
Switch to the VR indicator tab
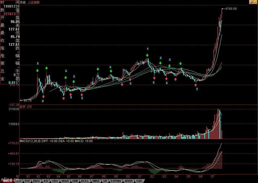[x=105, y=181]
